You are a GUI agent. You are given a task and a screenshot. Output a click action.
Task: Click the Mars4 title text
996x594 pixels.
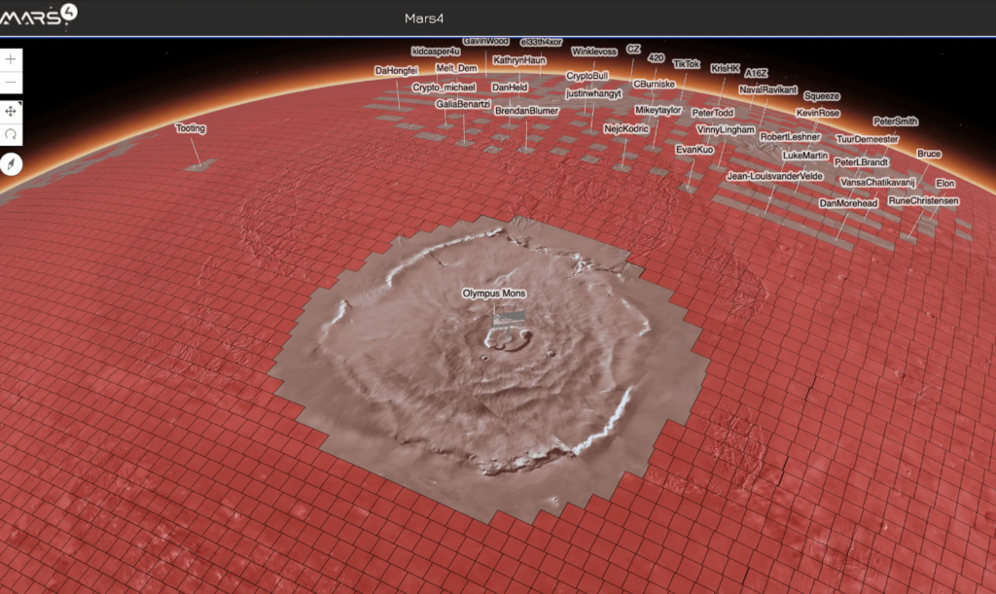pyautogui.click(x=424, y=18)
